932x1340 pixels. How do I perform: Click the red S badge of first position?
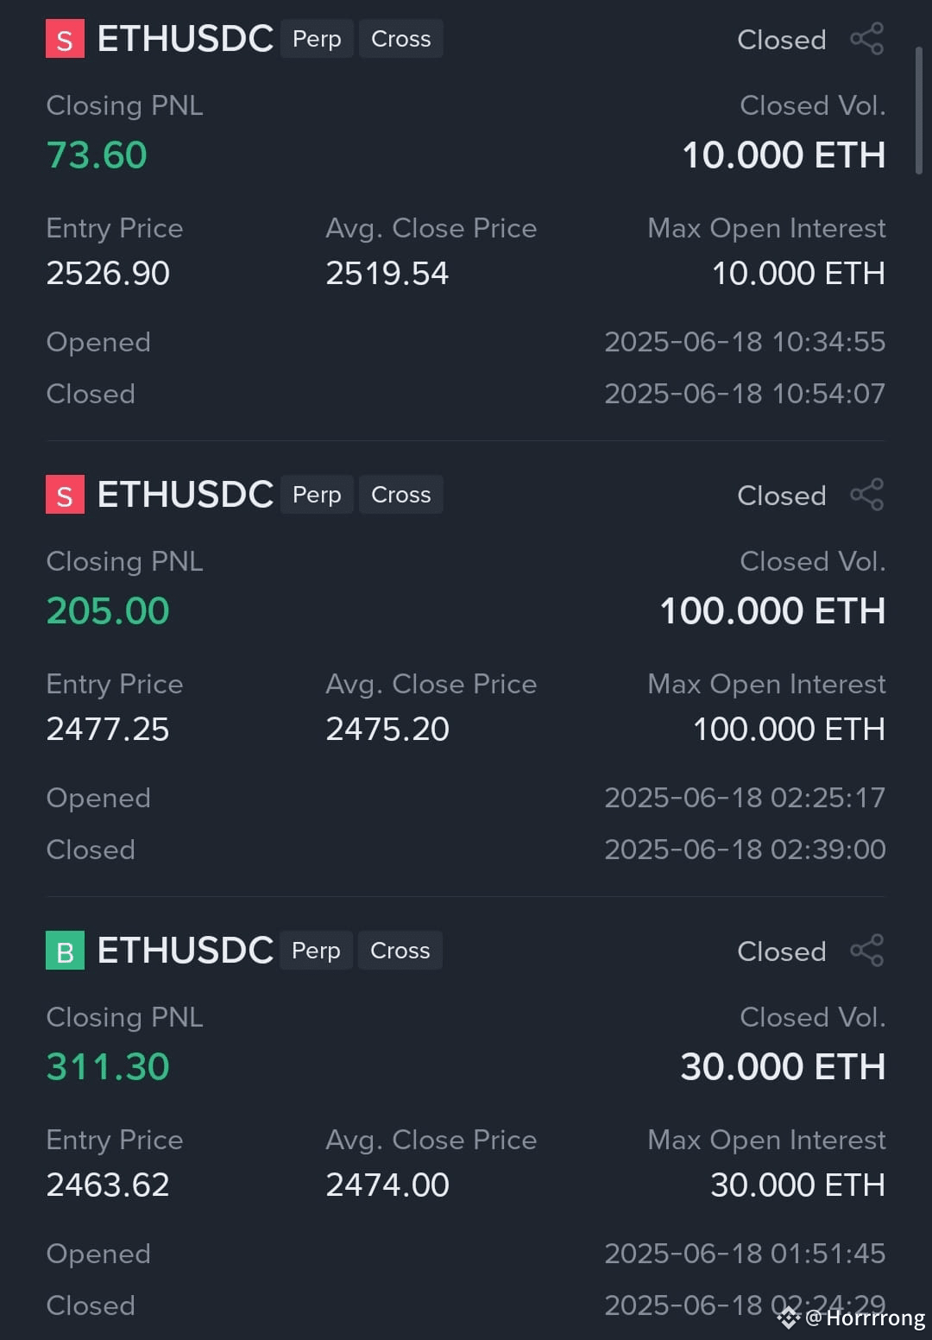65,39
